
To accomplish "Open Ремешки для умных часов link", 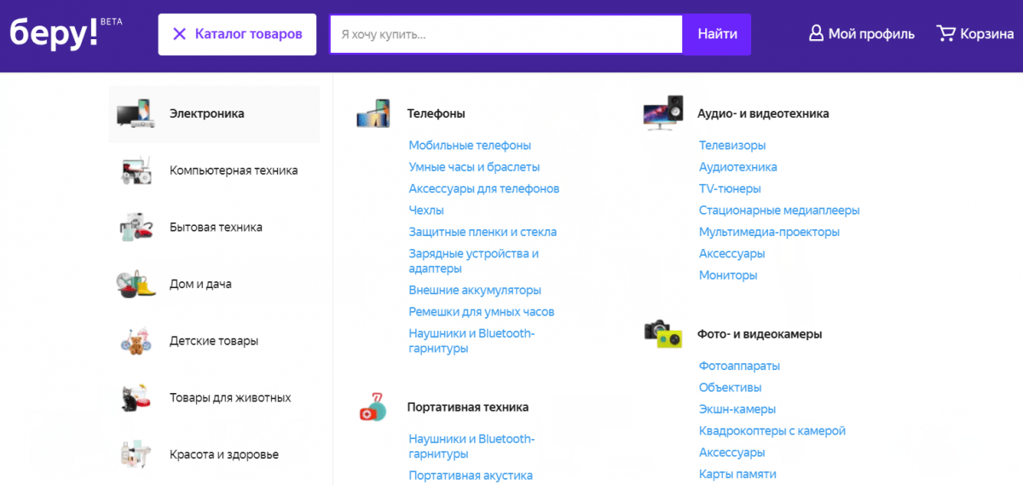I will coord(482,312).
